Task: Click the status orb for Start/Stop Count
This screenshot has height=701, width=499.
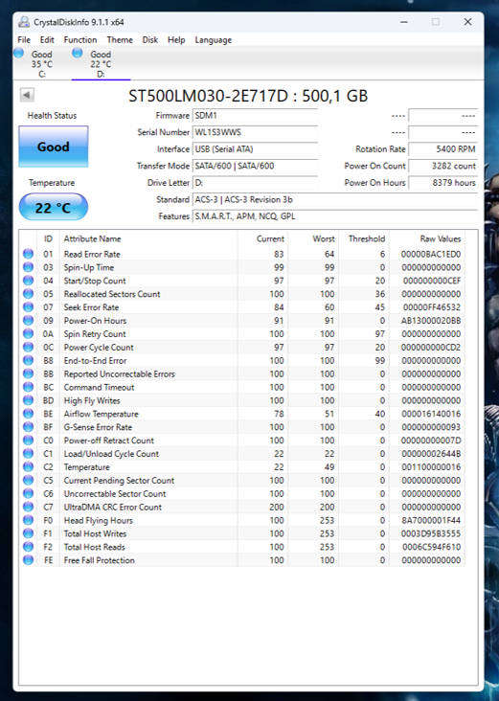Action: (28, 281)
